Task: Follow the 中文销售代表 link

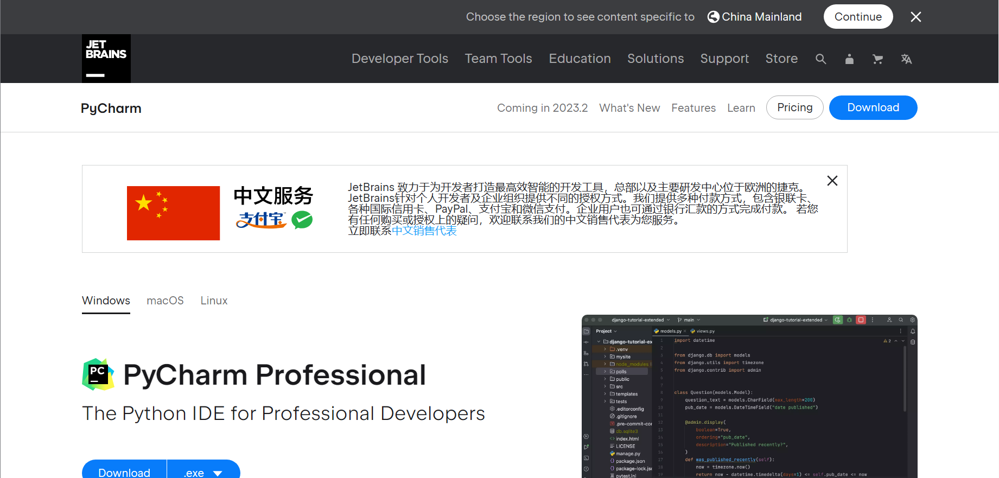Action: 424,231
